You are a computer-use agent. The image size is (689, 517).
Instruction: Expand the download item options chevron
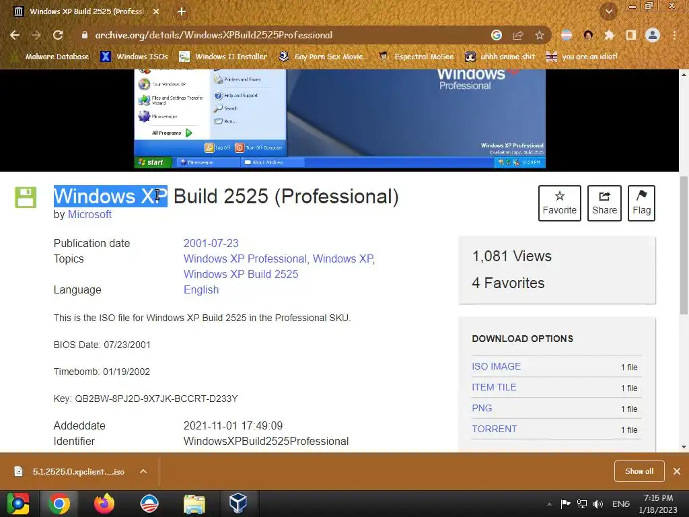click(x=143, y=472)
